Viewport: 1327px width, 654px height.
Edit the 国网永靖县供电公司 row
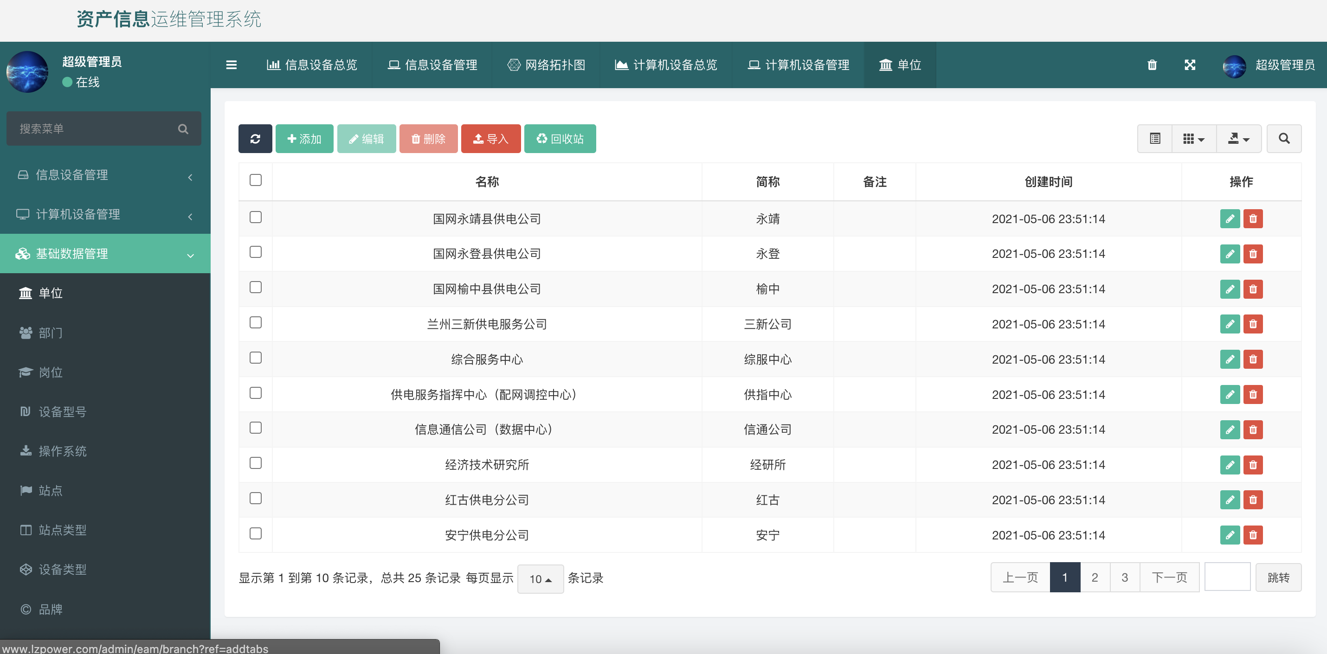click(1230, 219)
